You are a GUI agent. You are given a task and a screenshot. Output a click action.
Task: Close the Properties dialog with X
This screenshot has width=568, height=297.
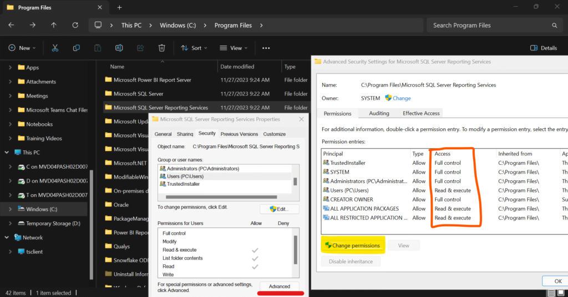coord(301,119)
